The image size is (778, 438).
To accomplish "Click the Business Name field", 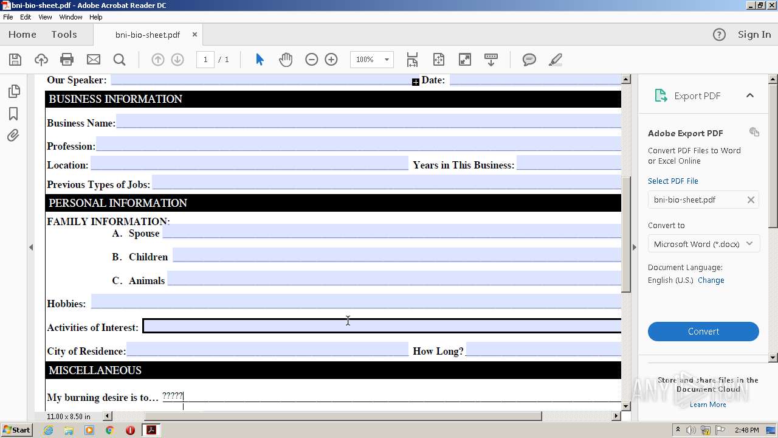I will pyautogui.click(x=369, y=120).
